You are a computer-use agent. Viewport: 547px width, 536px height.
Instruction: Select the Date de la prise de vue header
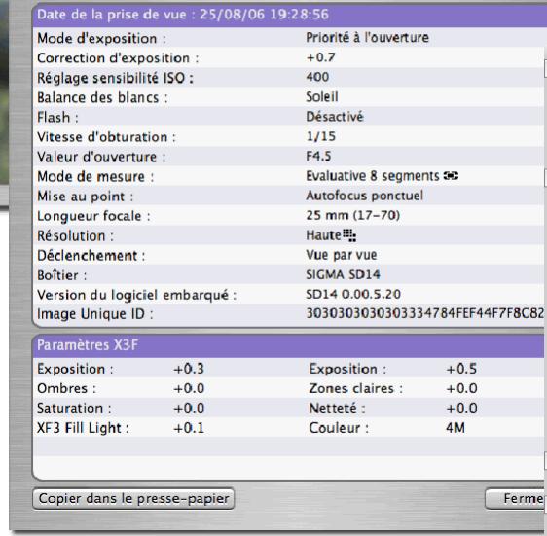pyautogui.click(x=289, y=15)
